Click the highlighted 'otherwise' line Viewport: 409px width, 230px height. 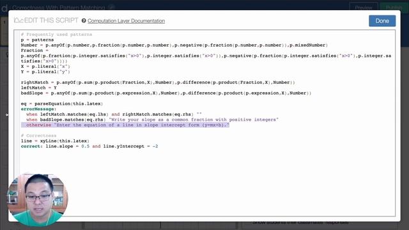tap(125, 125)
